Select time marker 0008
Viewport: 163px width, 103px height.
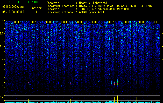[x=126, y=22]
